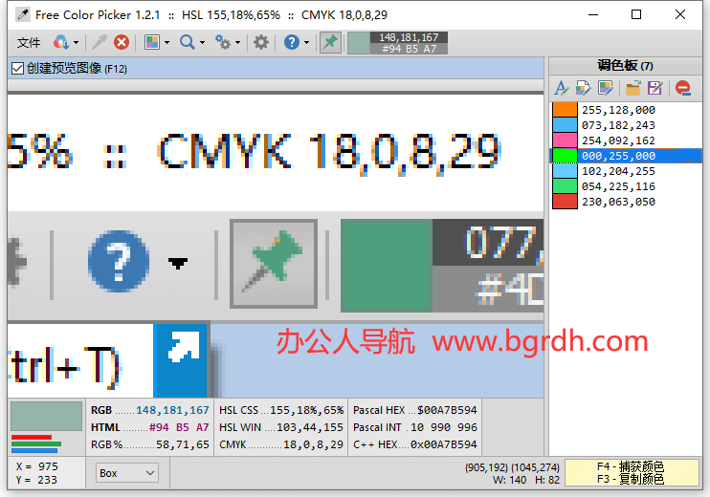Toggle the green pushpin stay-on-top button
The height and width of the screenshot is (497, 710).
330,42
